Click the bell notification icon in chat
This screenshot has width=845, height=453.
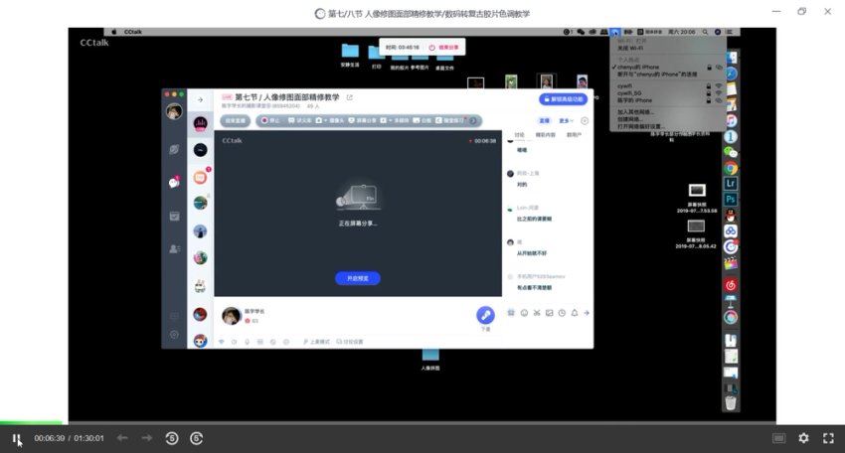coord(575,312)
